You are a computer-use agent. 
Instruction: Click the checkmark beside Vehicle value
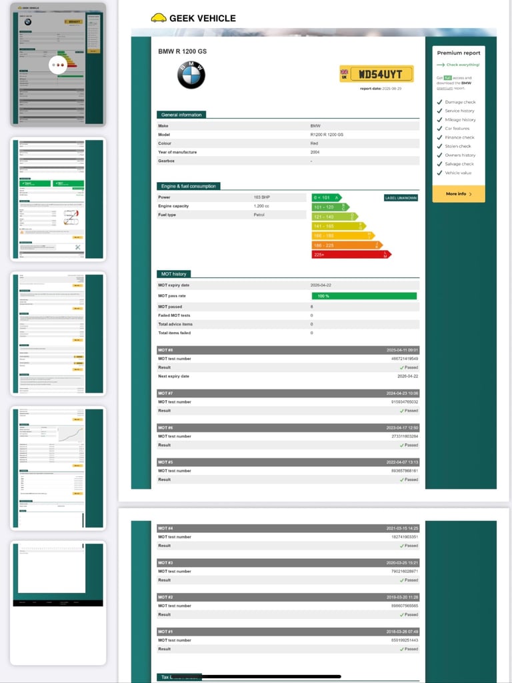click(x=439, y=173)
